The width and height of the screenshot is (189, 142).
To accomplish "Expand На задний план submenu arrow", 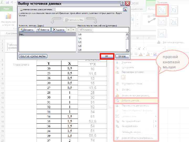I will click(156, 126).
